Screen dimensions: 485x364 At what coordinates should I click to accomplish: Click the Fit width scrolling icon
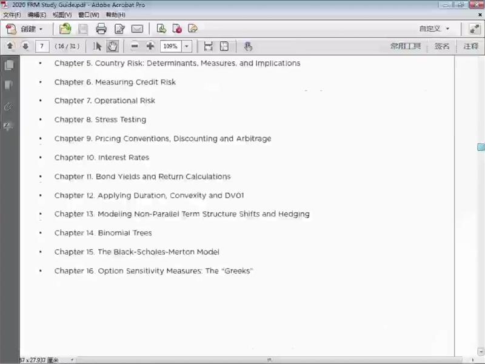pyautogui.click(x=208, y=46)
